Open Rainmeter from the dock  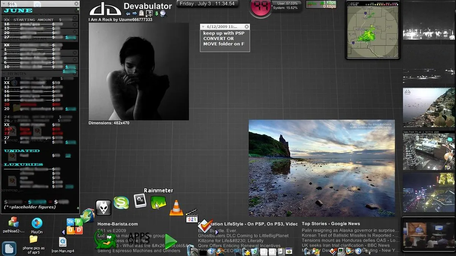click(x=158, y=203)
